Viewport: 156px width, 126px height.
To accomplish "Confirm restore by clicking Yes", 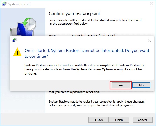I will [121, 85].
